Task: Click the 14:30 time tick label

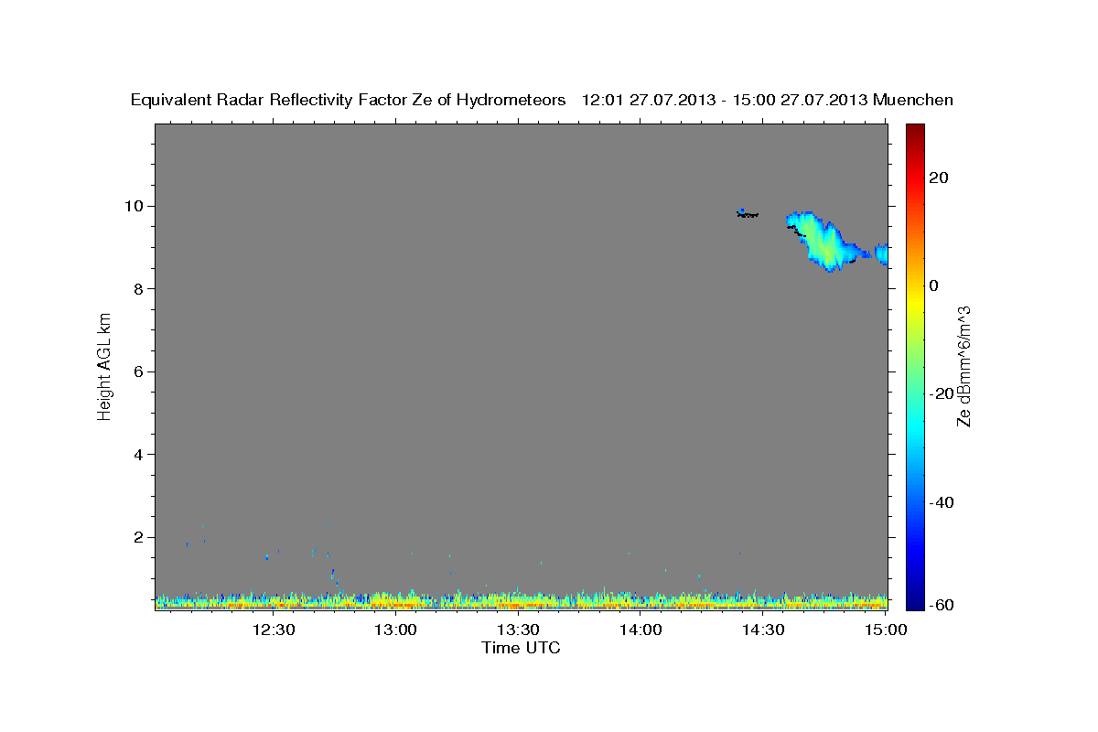Action: 762,630
